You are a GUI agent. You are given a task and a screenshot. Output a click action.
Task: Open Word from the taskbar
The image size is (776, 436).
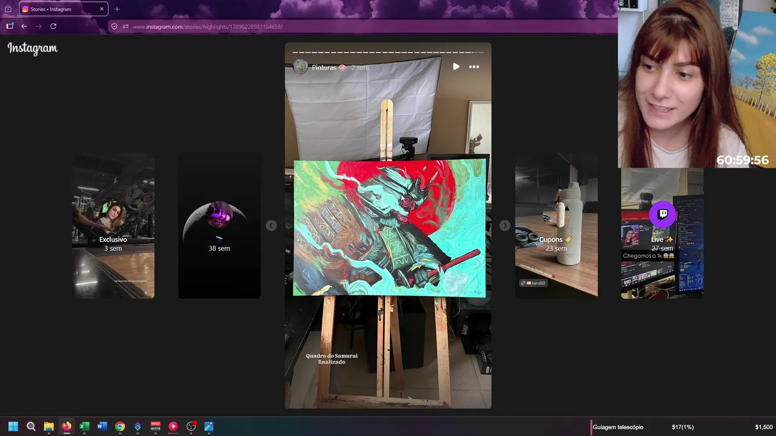[102, 426]
